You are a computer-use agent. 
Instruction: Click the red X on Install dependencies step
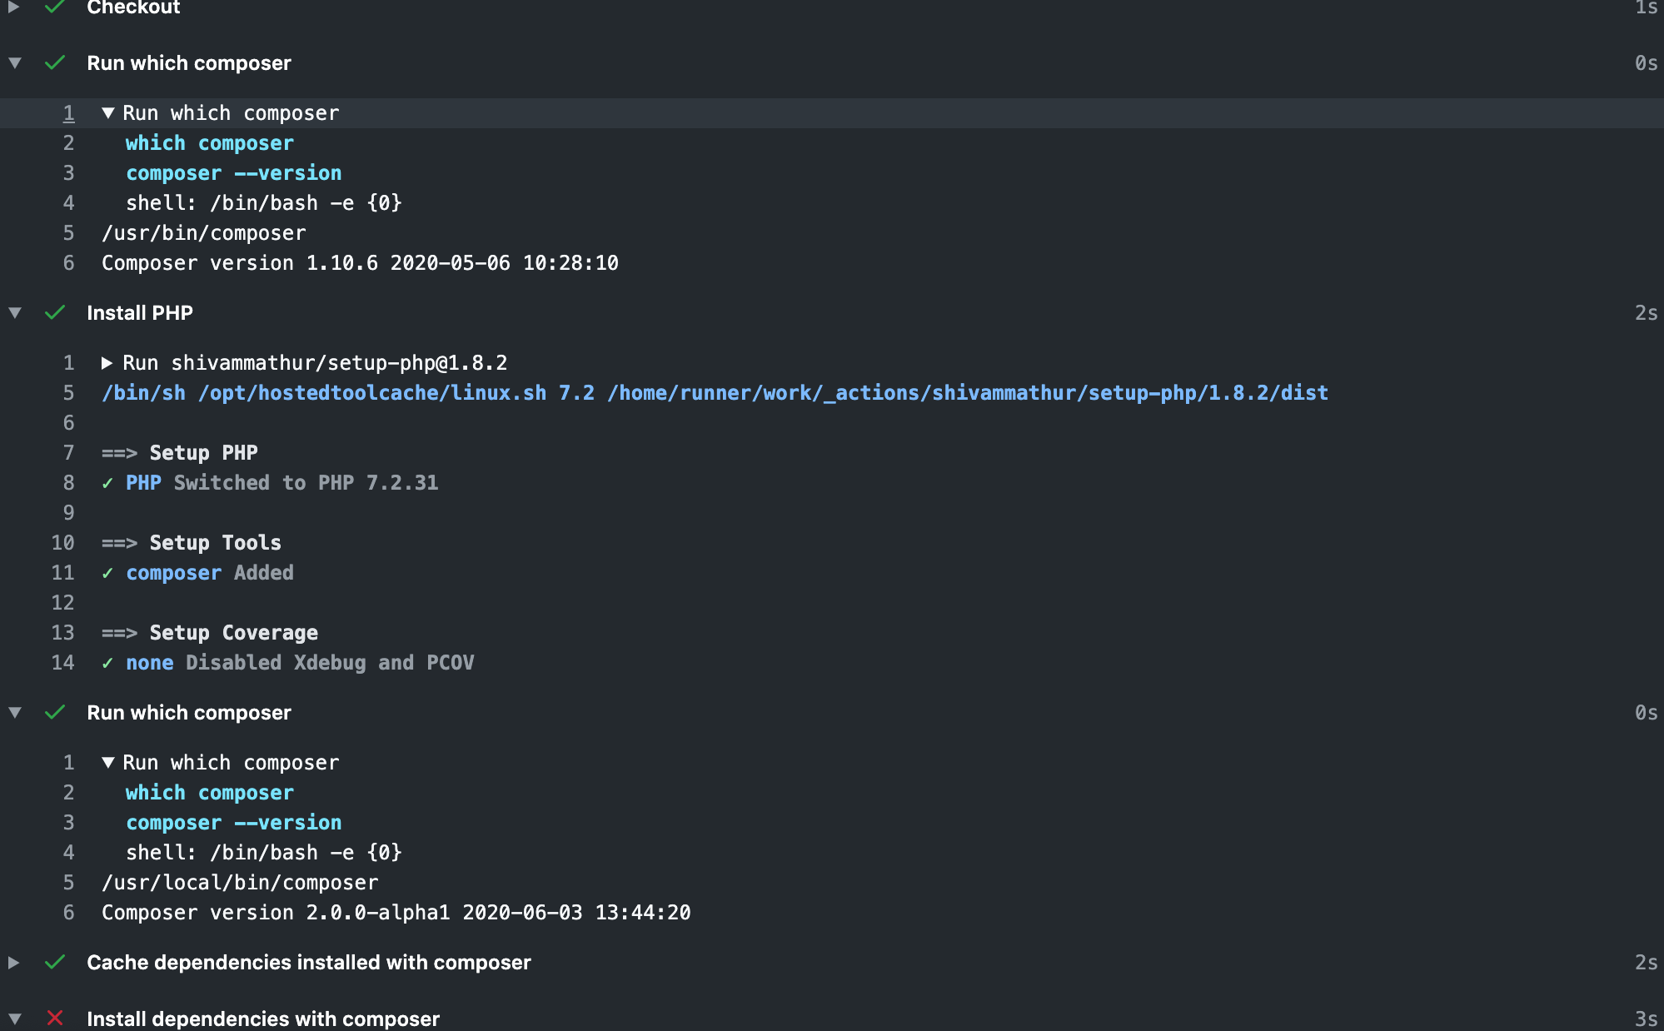(x=54, y=1018)
